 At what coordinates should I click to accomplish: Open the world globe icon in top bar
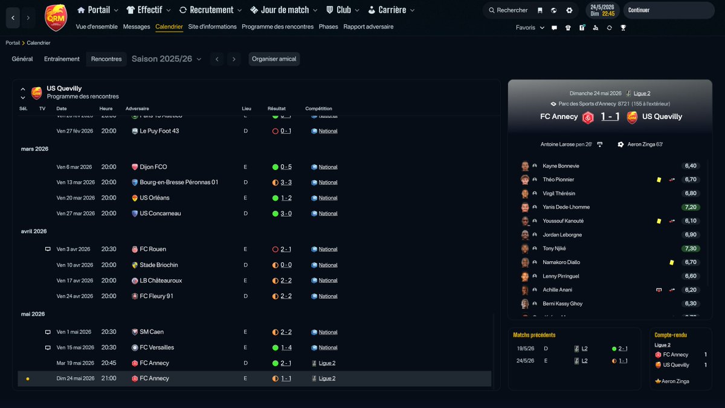(555, 10)
